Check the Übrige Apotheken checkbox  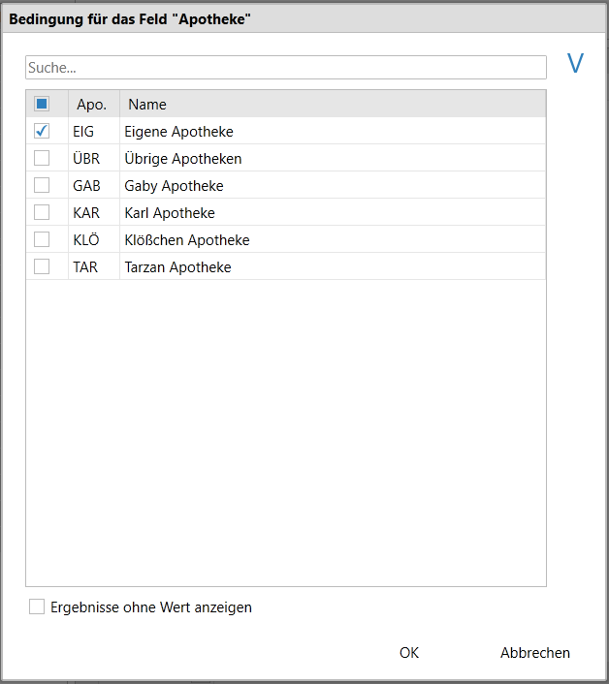coord(42,158)
